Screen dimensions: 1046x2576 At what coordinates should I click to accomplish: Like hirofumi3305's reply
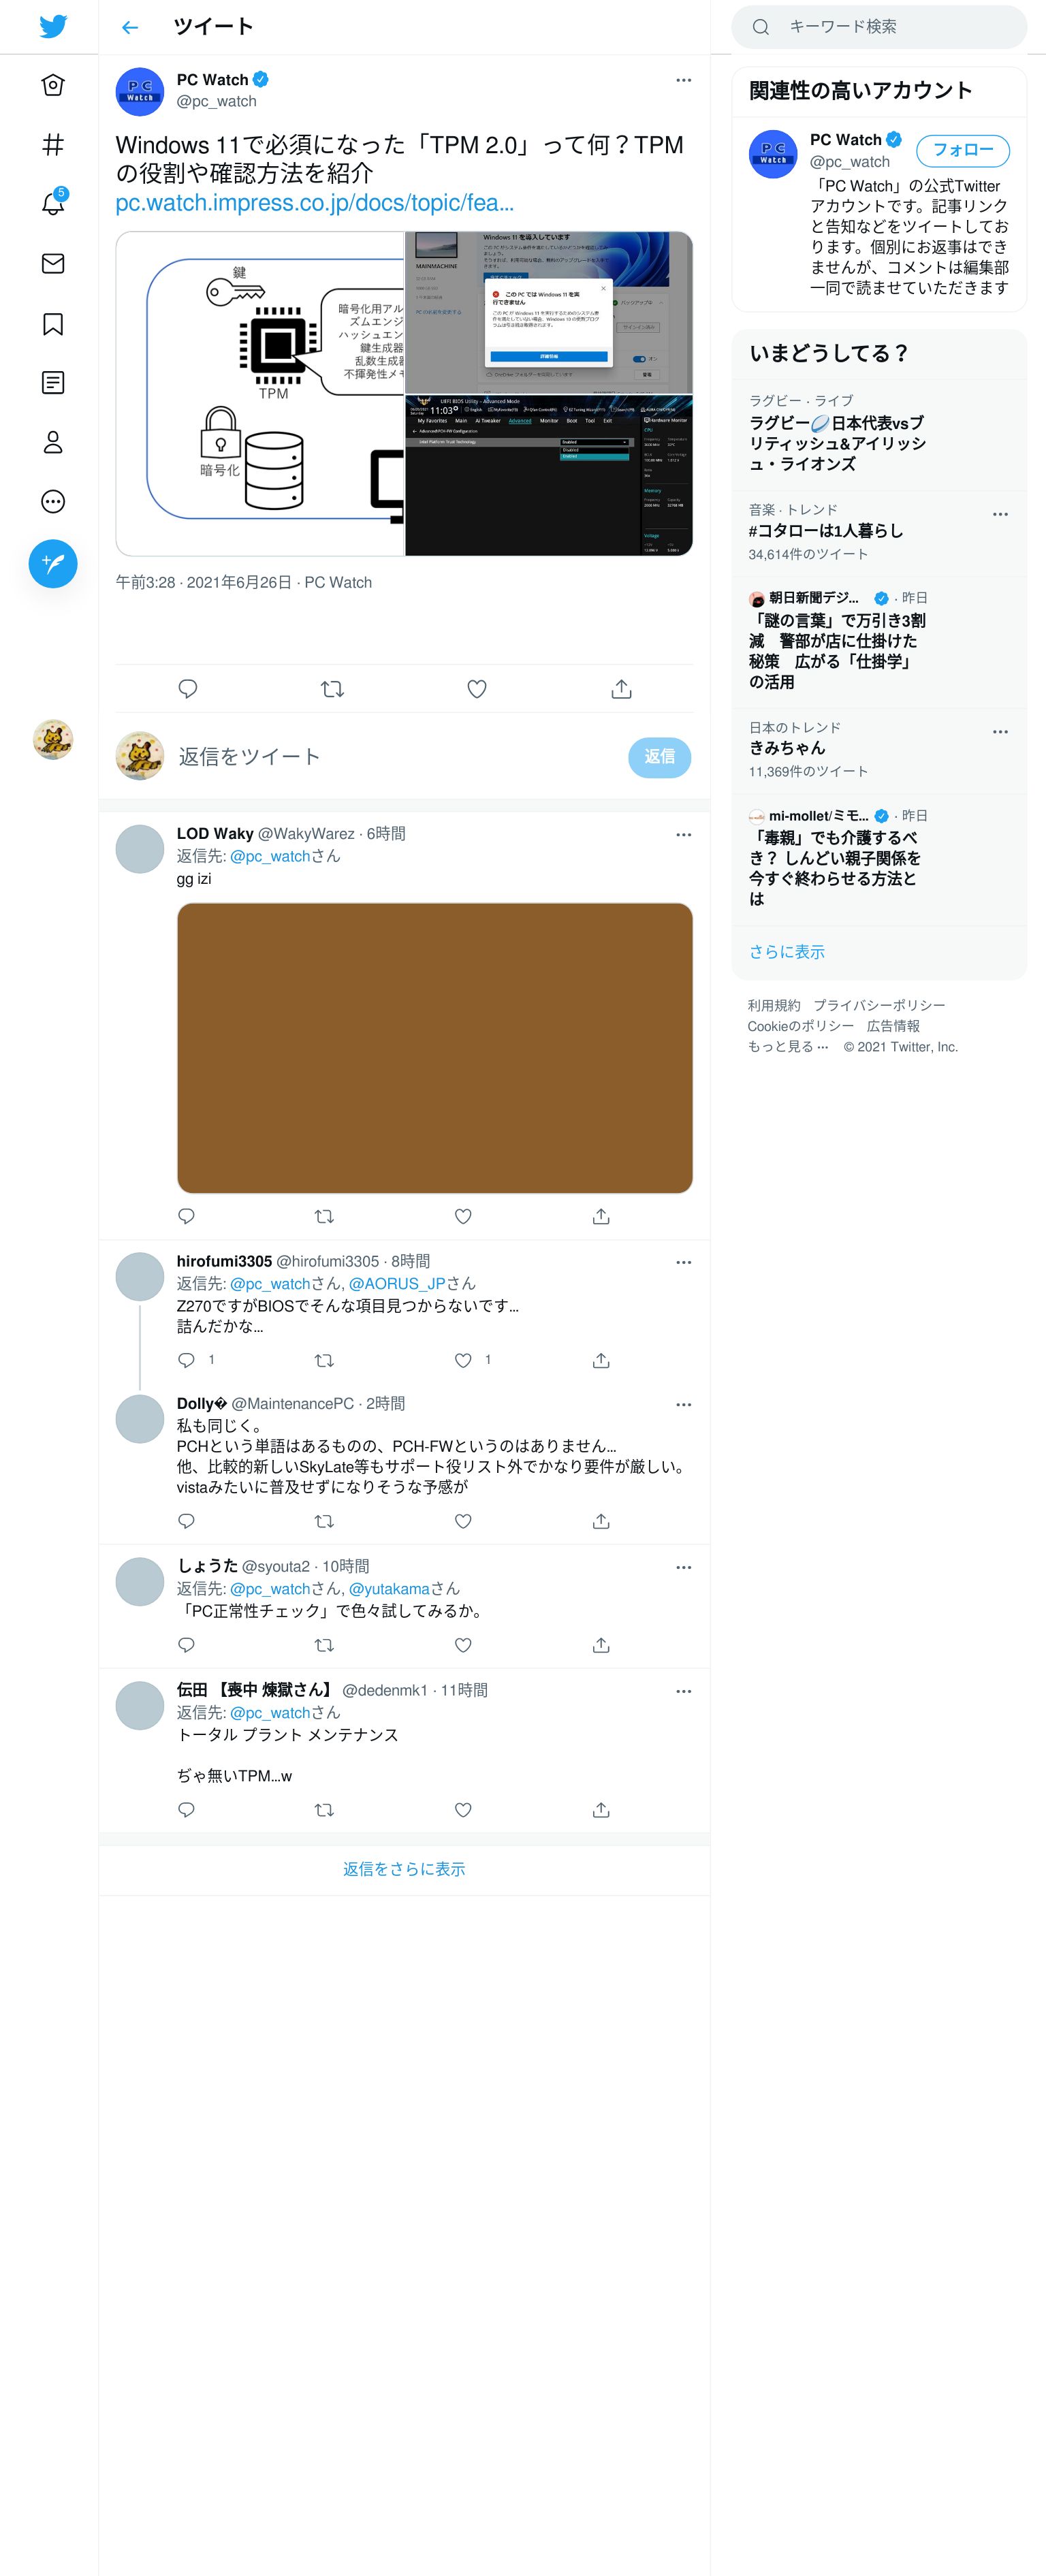coord(463,1360)
